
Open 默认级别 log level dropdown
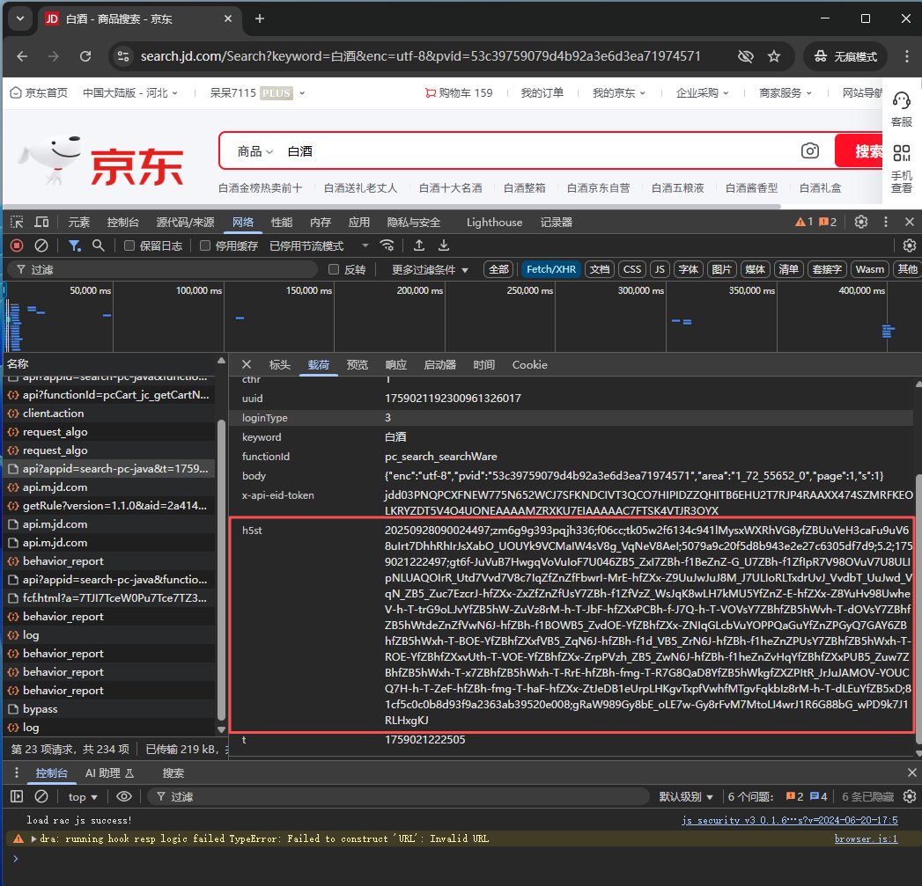(686, 796)
